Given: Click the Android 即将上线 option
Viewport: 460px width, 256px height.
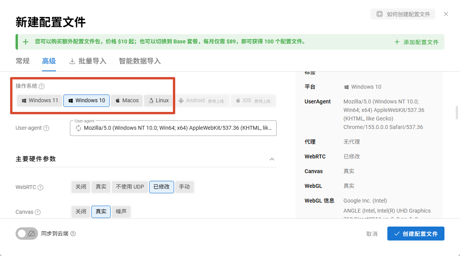Looking at the screenshot, I should tap(202, 101).
